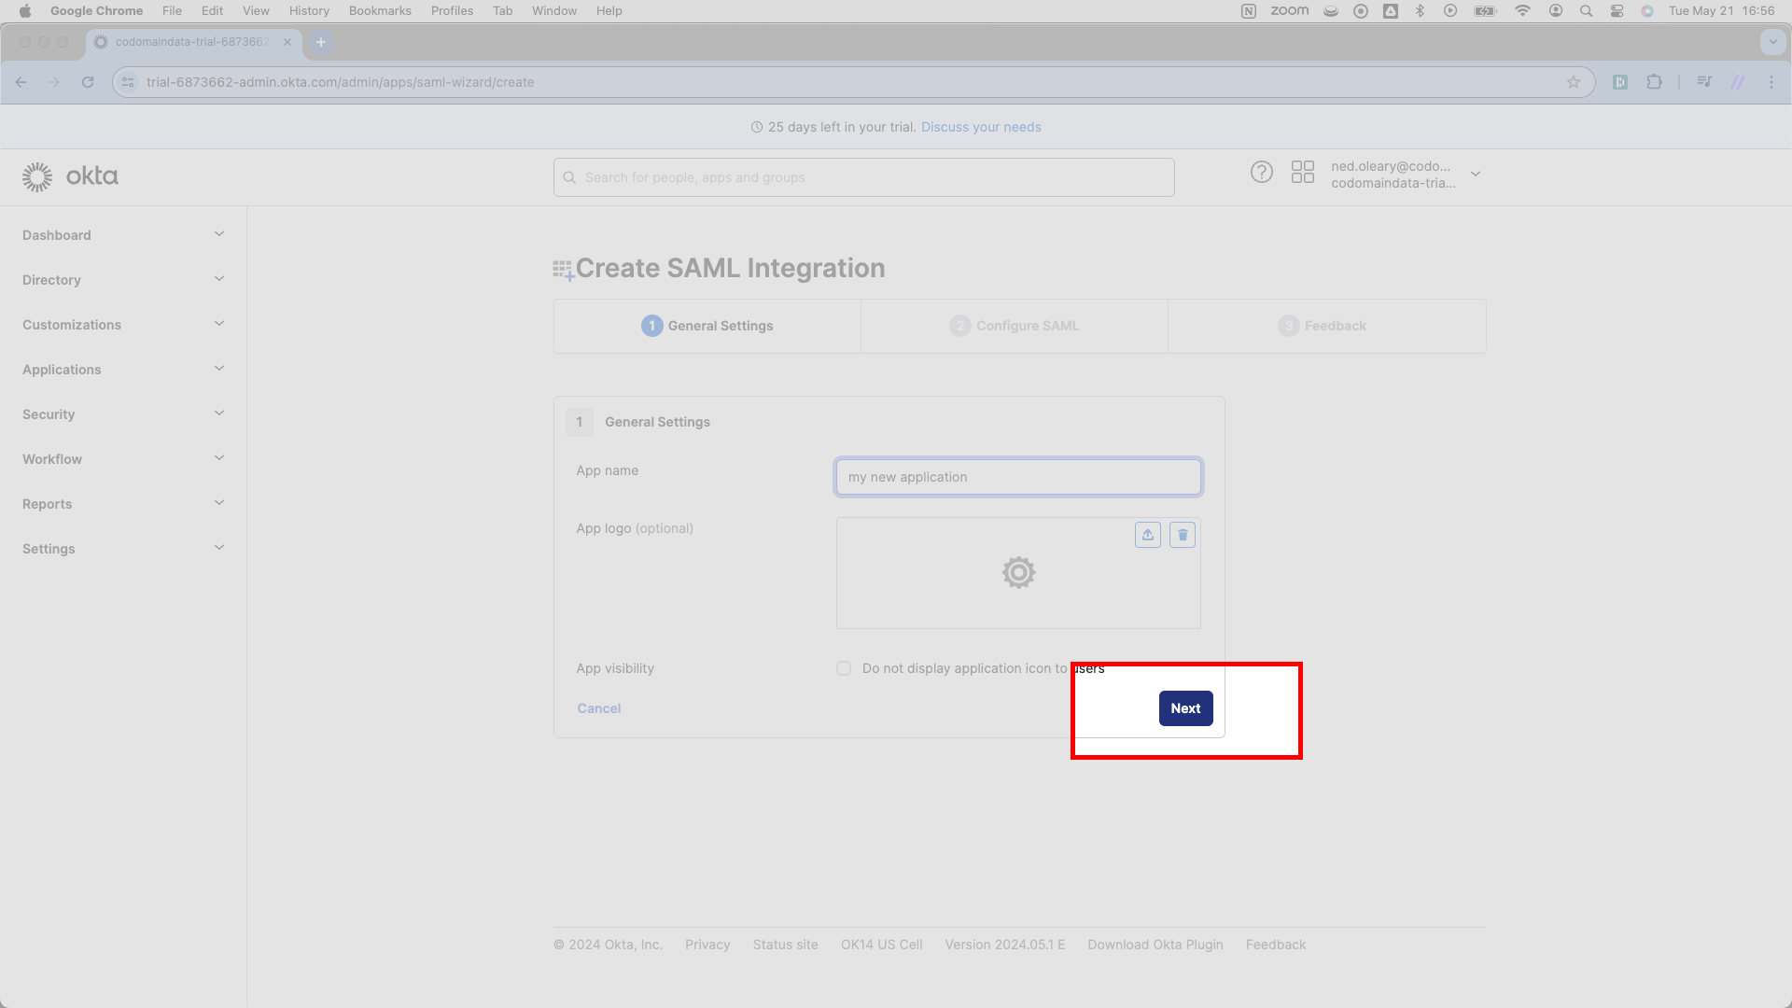Screen dimensions: 1792x1008
Task: Expand the Applications sidebar section
Action: coord(123,370)
